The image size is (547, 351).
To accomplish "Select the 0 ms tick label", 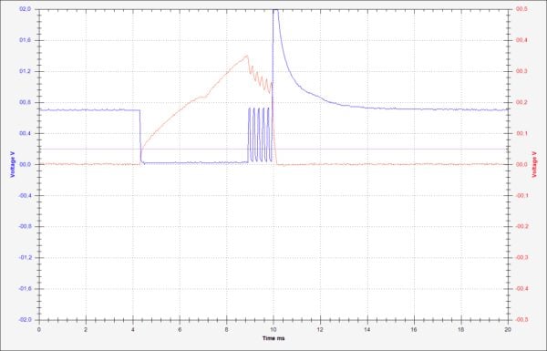I will click(x=39, y=329).
